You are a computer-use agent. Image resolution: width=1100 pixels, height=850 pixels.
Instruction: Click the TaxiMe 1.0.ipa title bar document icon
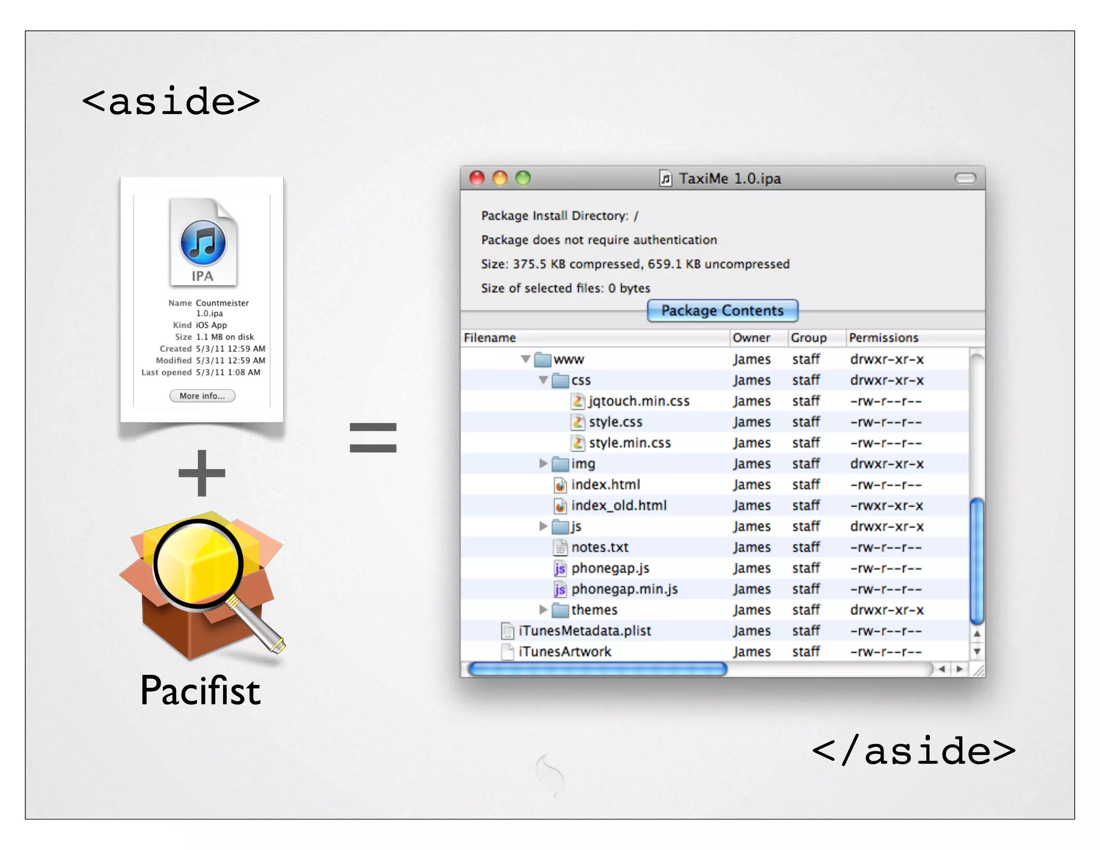pyautogui.click(x=665, y=178)
